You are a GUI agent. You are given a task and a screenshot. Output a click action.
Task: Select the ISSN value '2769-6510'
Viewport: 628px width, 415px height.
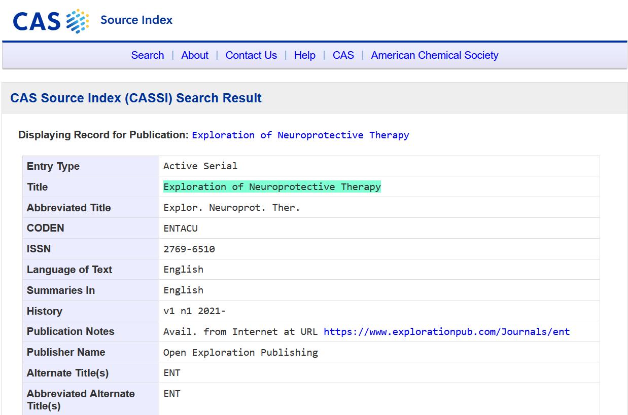189,249
